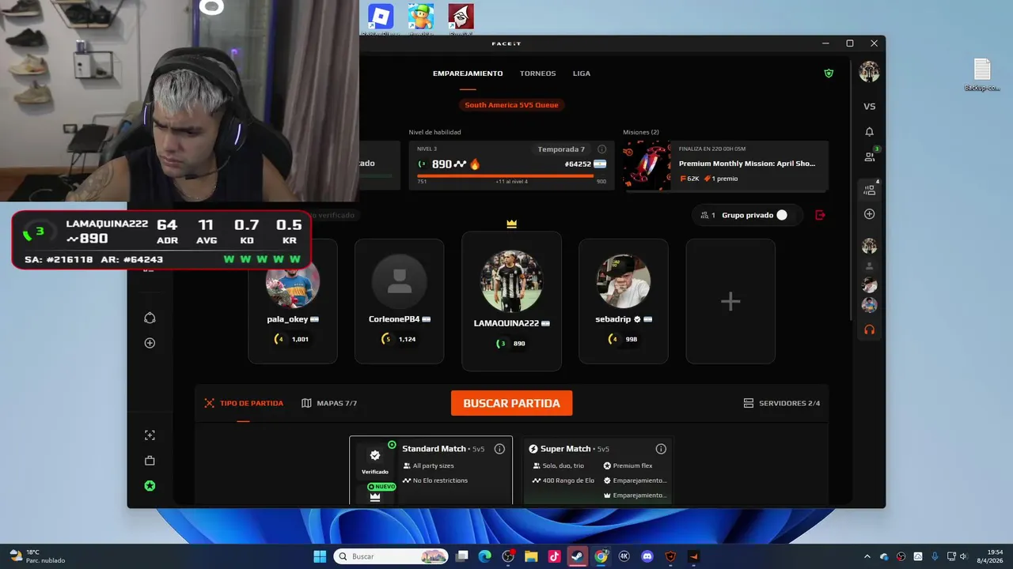
Task: Click the left sidebar circular plus icon
Action: pos(150,343)
